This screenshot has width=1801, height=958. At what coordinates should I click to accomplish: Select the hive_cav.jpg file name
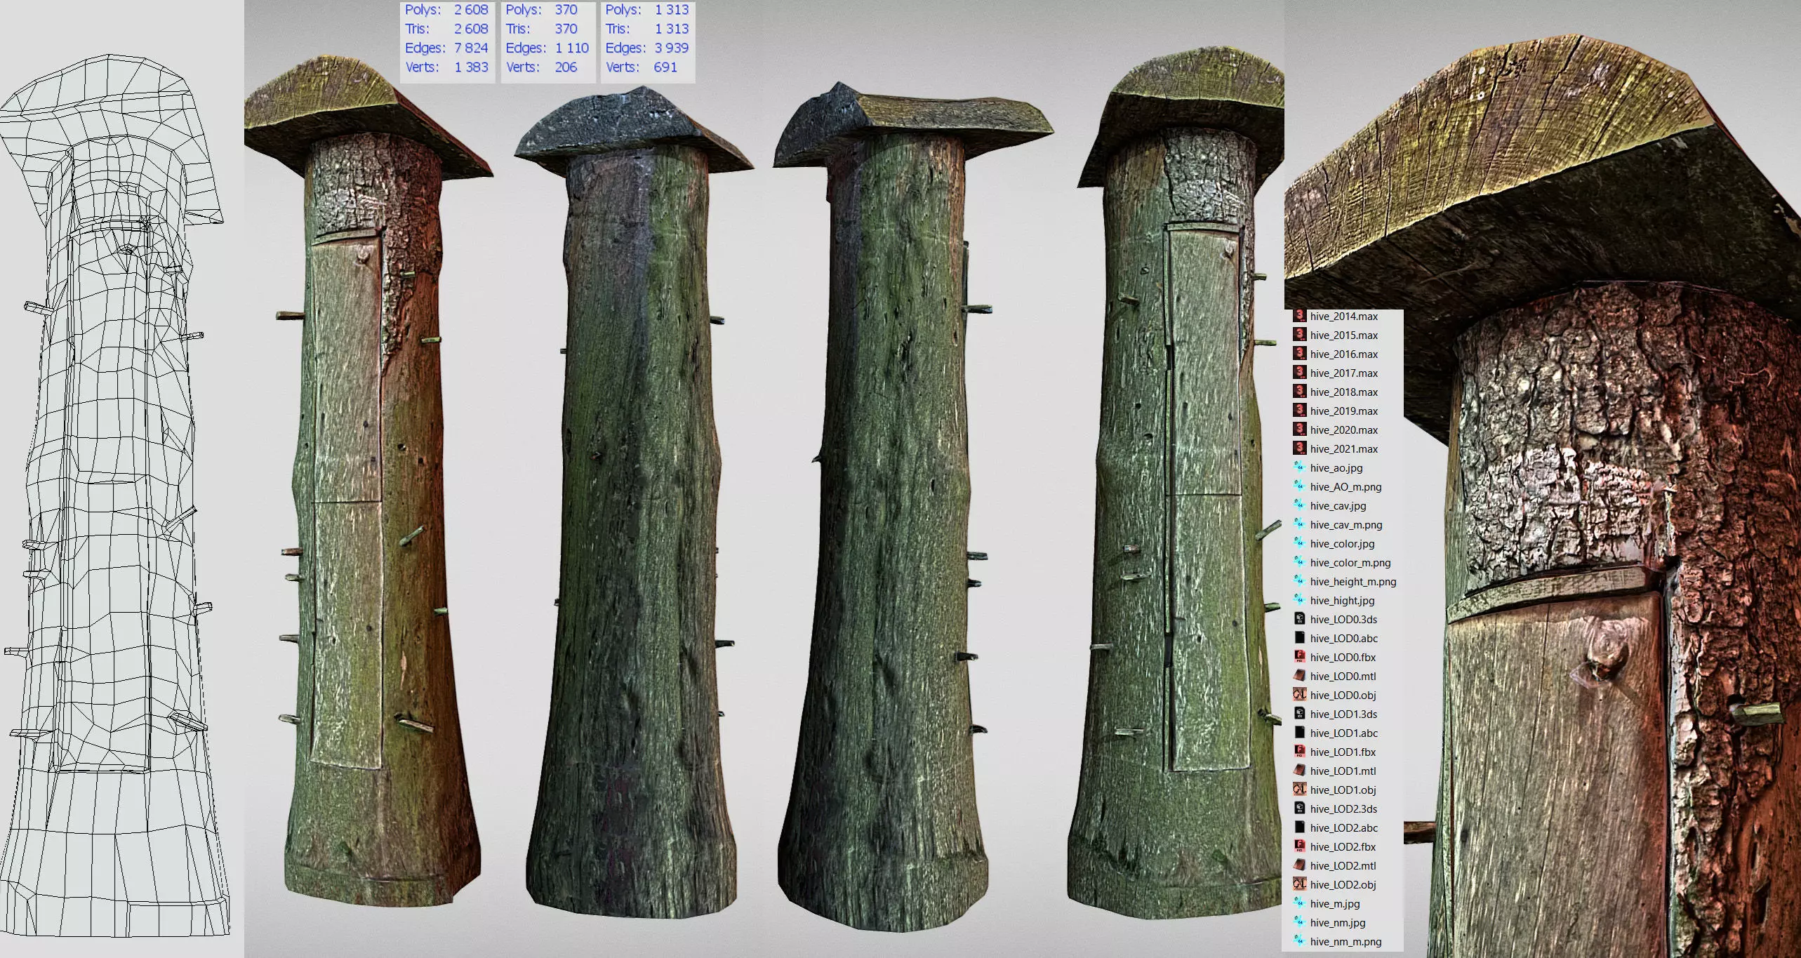tap(1338, 505)
